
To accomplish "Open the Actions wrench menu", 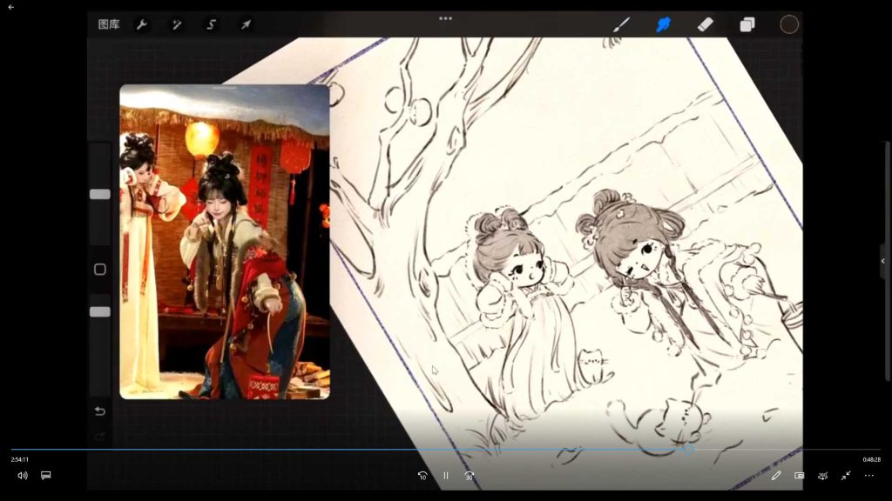I will pyautogui.click(x=142, y=24).
